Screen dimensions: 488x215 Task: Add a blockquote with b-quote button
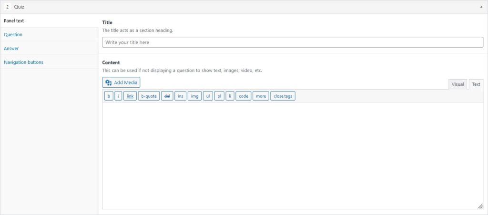click(x=149, y=96)
